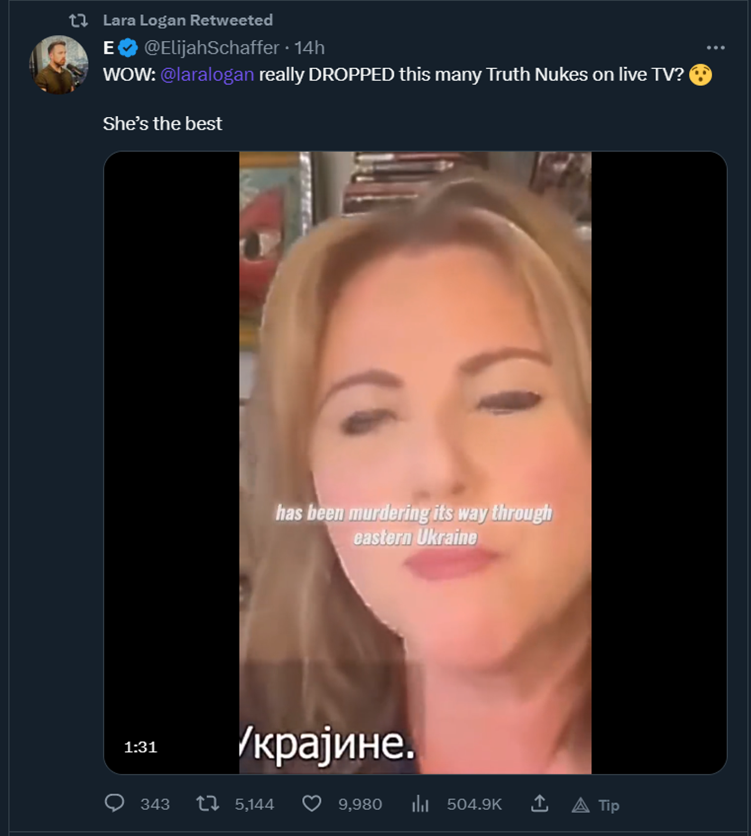
Task: Click the 504.9K views count
Action: click(474, 804)
